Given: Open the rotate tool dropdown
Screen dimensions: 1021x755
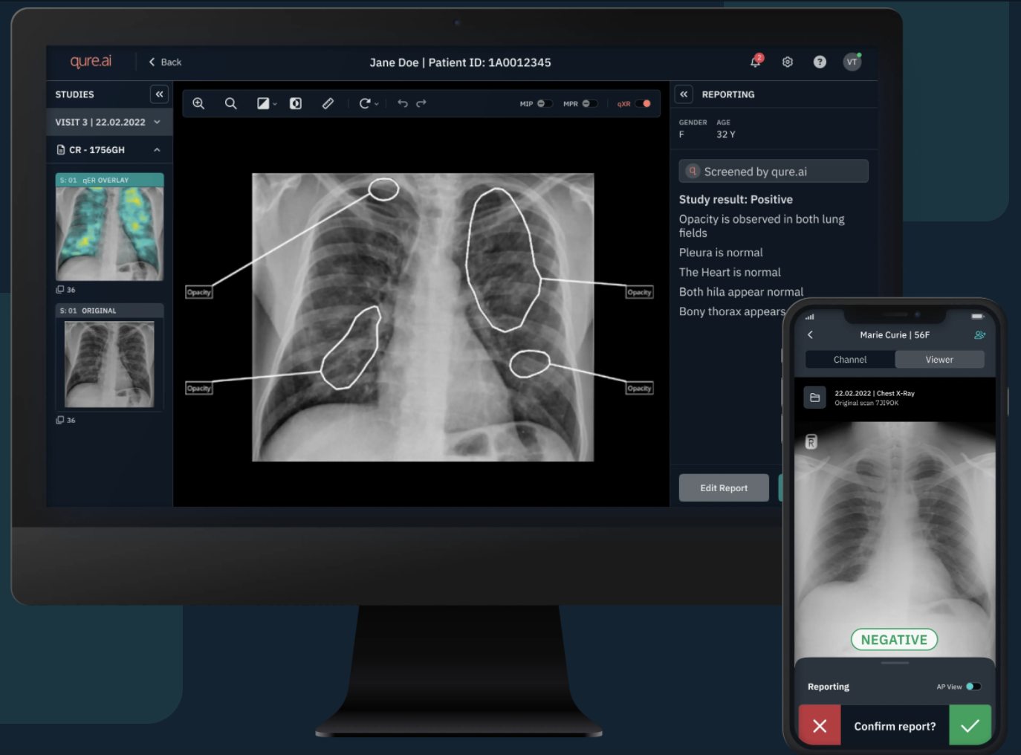Looking at the screenshot, I should tap(369, 103).
